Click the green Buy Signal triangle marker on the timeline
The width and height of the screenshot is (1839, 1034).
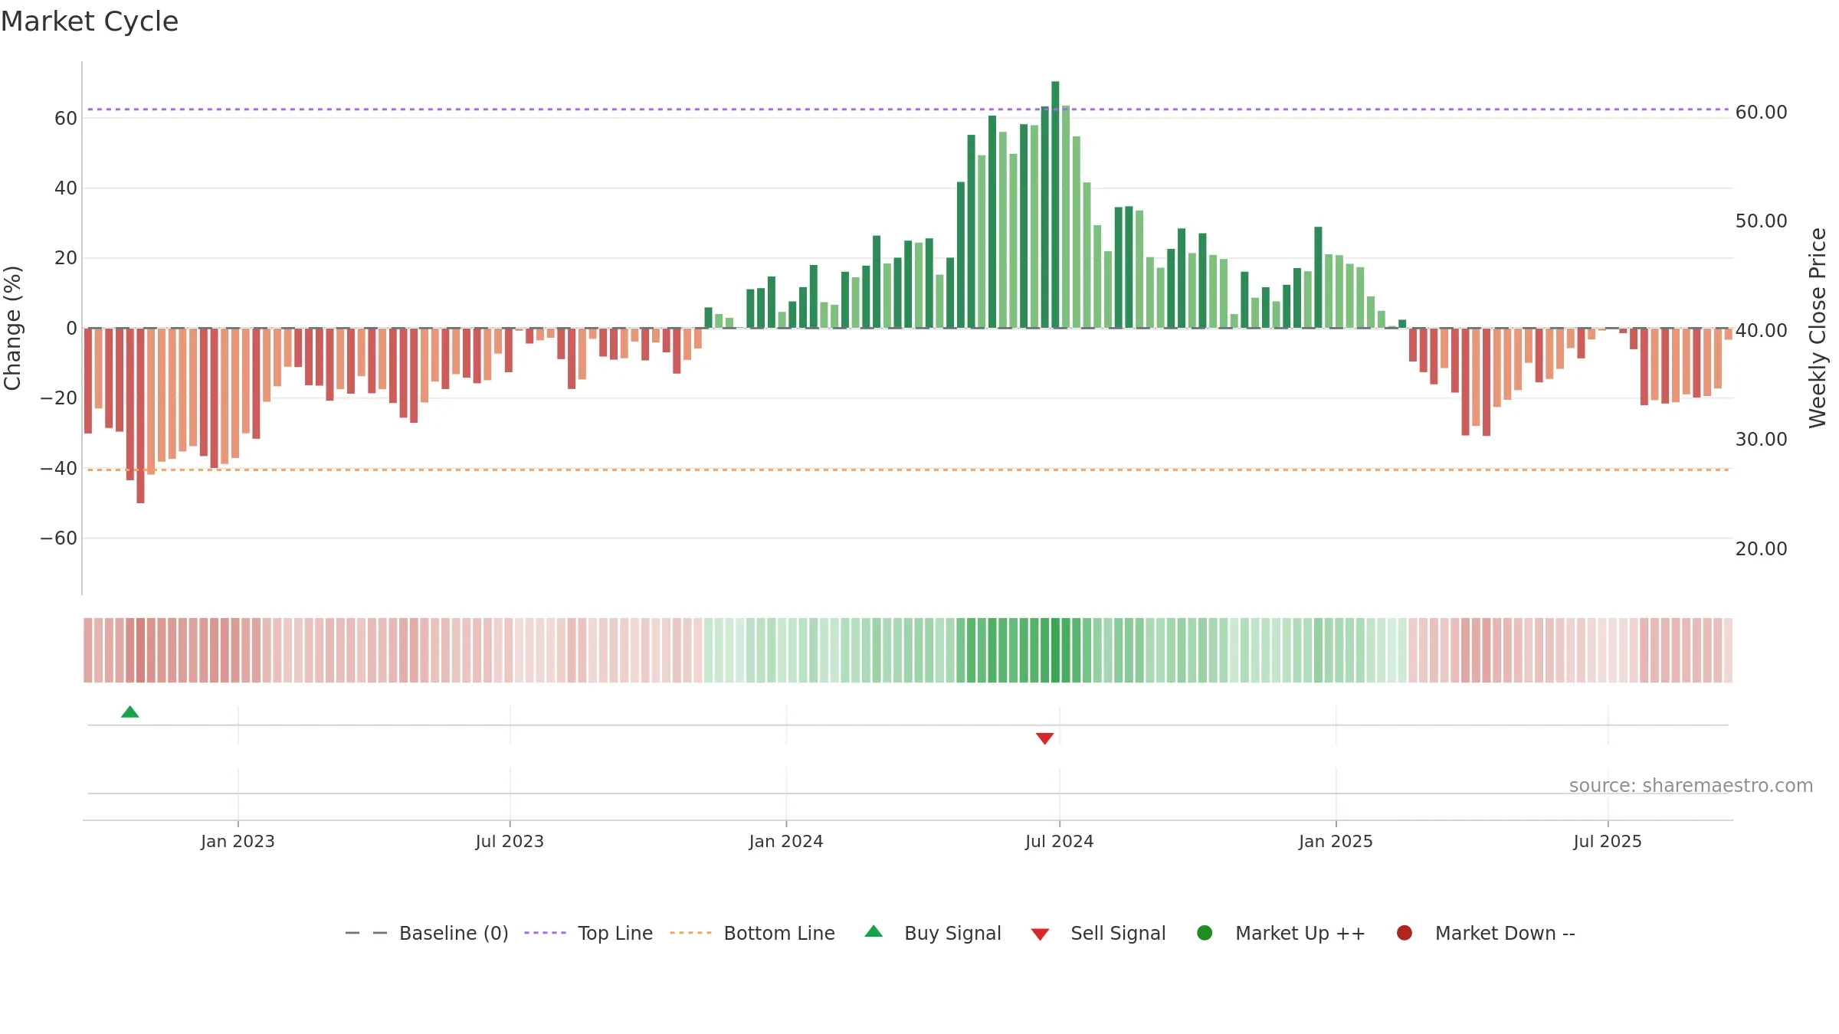(130, 712)
